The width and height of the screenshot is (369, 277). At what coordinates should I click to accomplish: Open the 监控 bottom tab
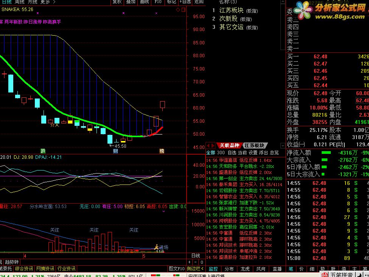coord(213,269)
